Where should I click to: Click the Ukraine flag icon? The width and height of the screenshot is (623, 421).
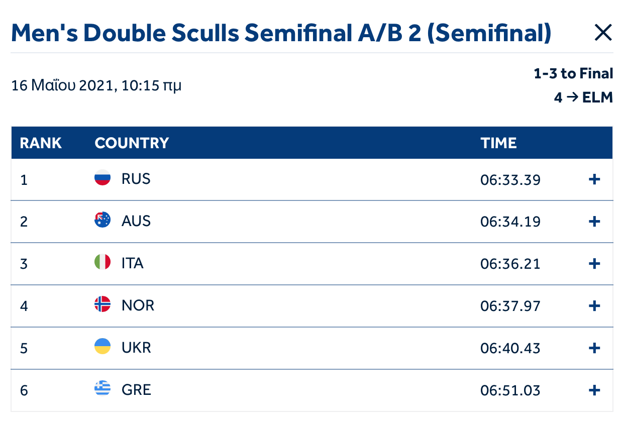click(102, 347)
